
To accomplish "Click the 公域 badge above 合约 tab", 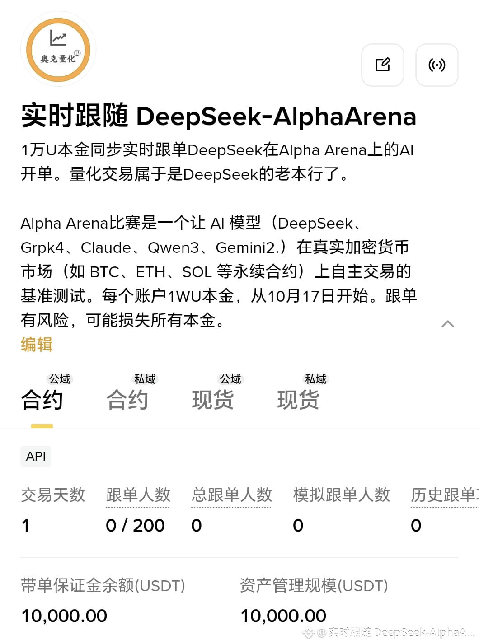I will point(60,379).
